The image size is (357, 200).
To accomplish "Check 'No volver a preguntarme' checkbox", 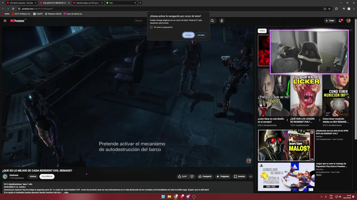I will click(151, 27).
